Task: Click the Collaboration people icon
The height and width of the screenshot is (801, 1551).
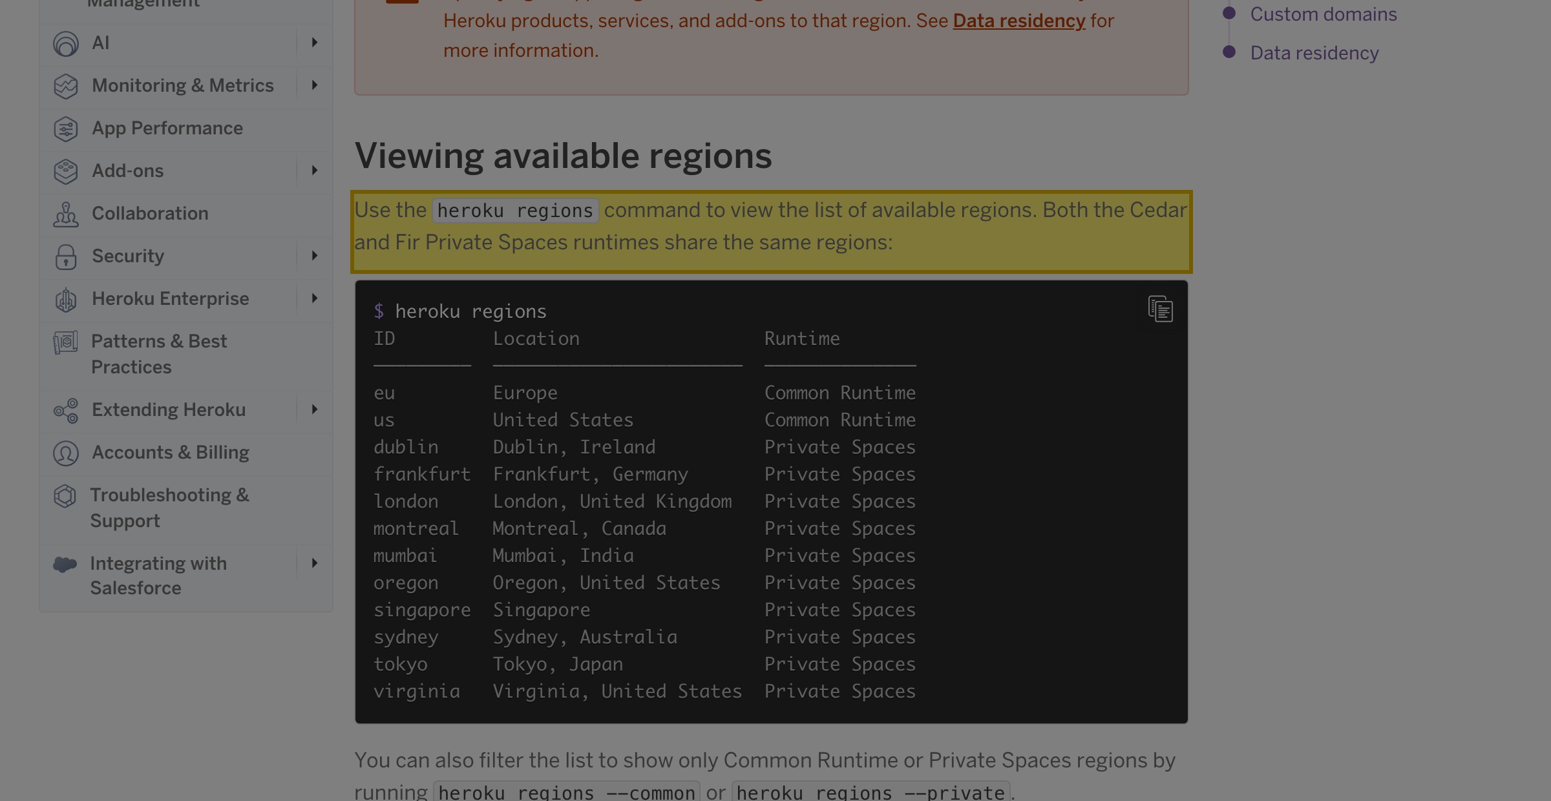Action: [x=66, y=214]
